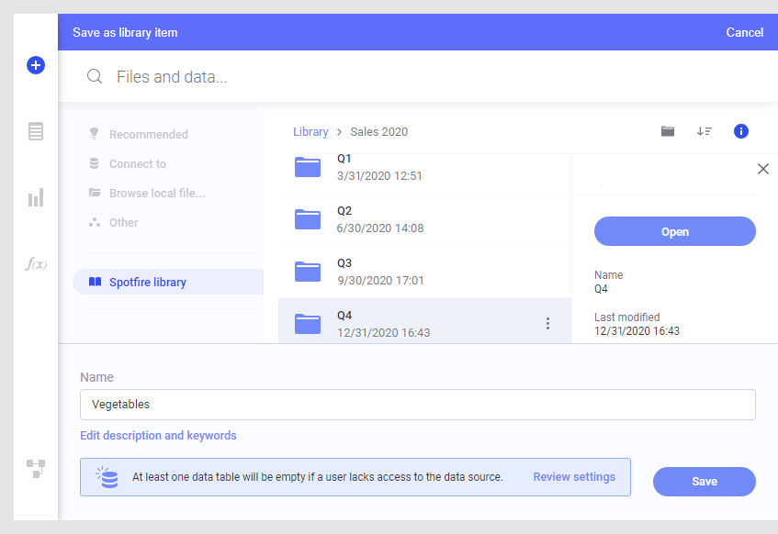Click the Library breadcrumb link
Screen dimensions: 778x534
[310, 132]
